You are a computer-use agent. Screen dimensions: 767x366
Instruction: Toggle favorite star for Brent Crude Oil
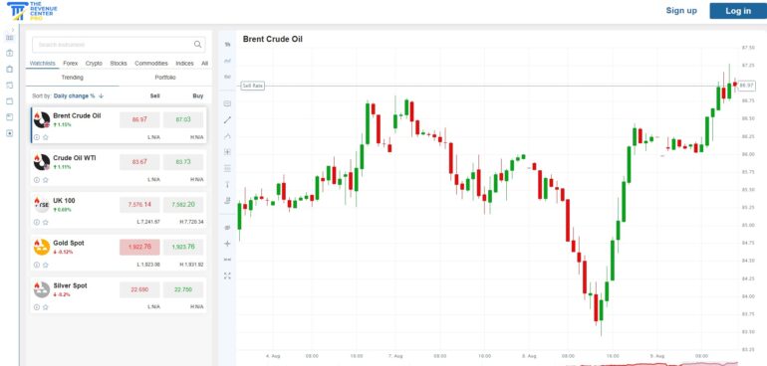coord(46,137)
